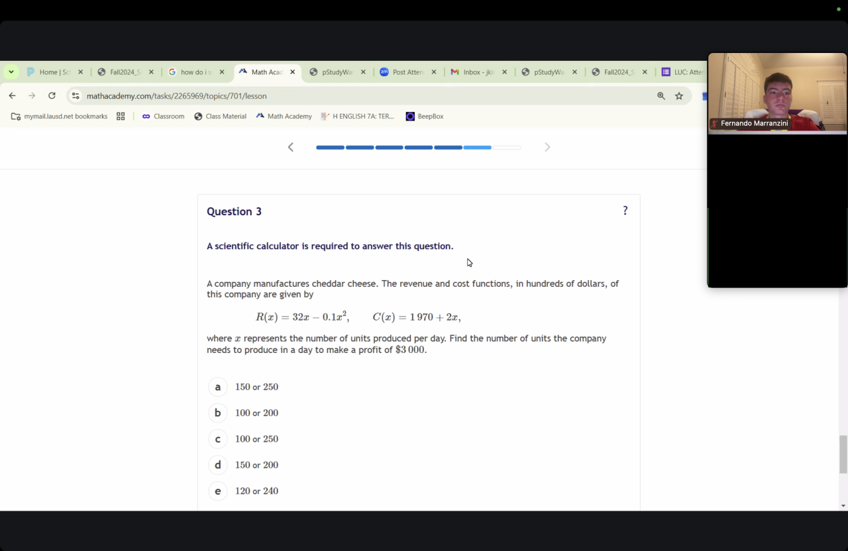Open mymail.lausd.net bookmarks folder
The width and height of the screenshot is (848, 551).
pyautogui.click(x=59, y=117)
